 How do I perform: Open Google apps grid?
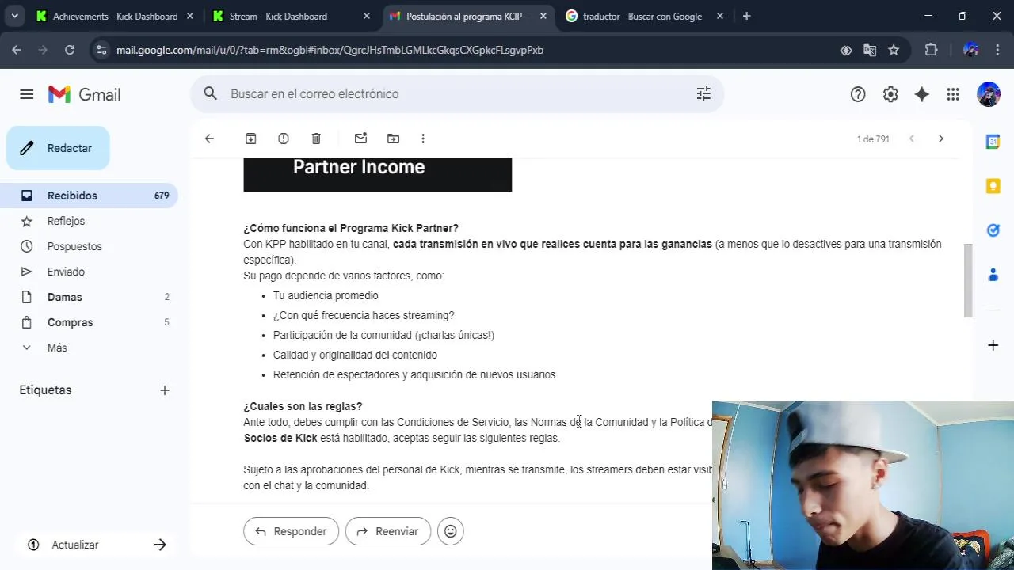click(953, 94)
